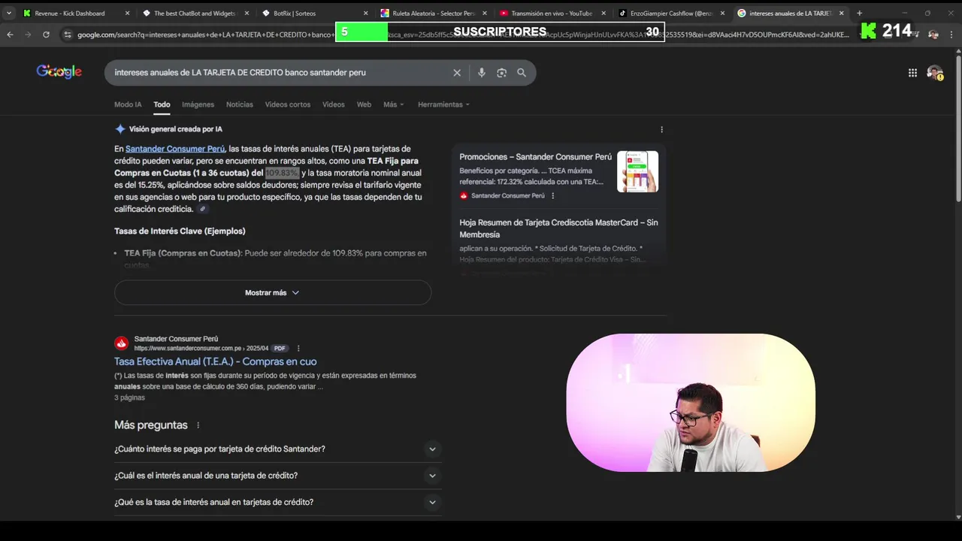View site information icon in address bar
Image resolution: width=962 pixels, height=541 pixels.
tap(68, 35)
